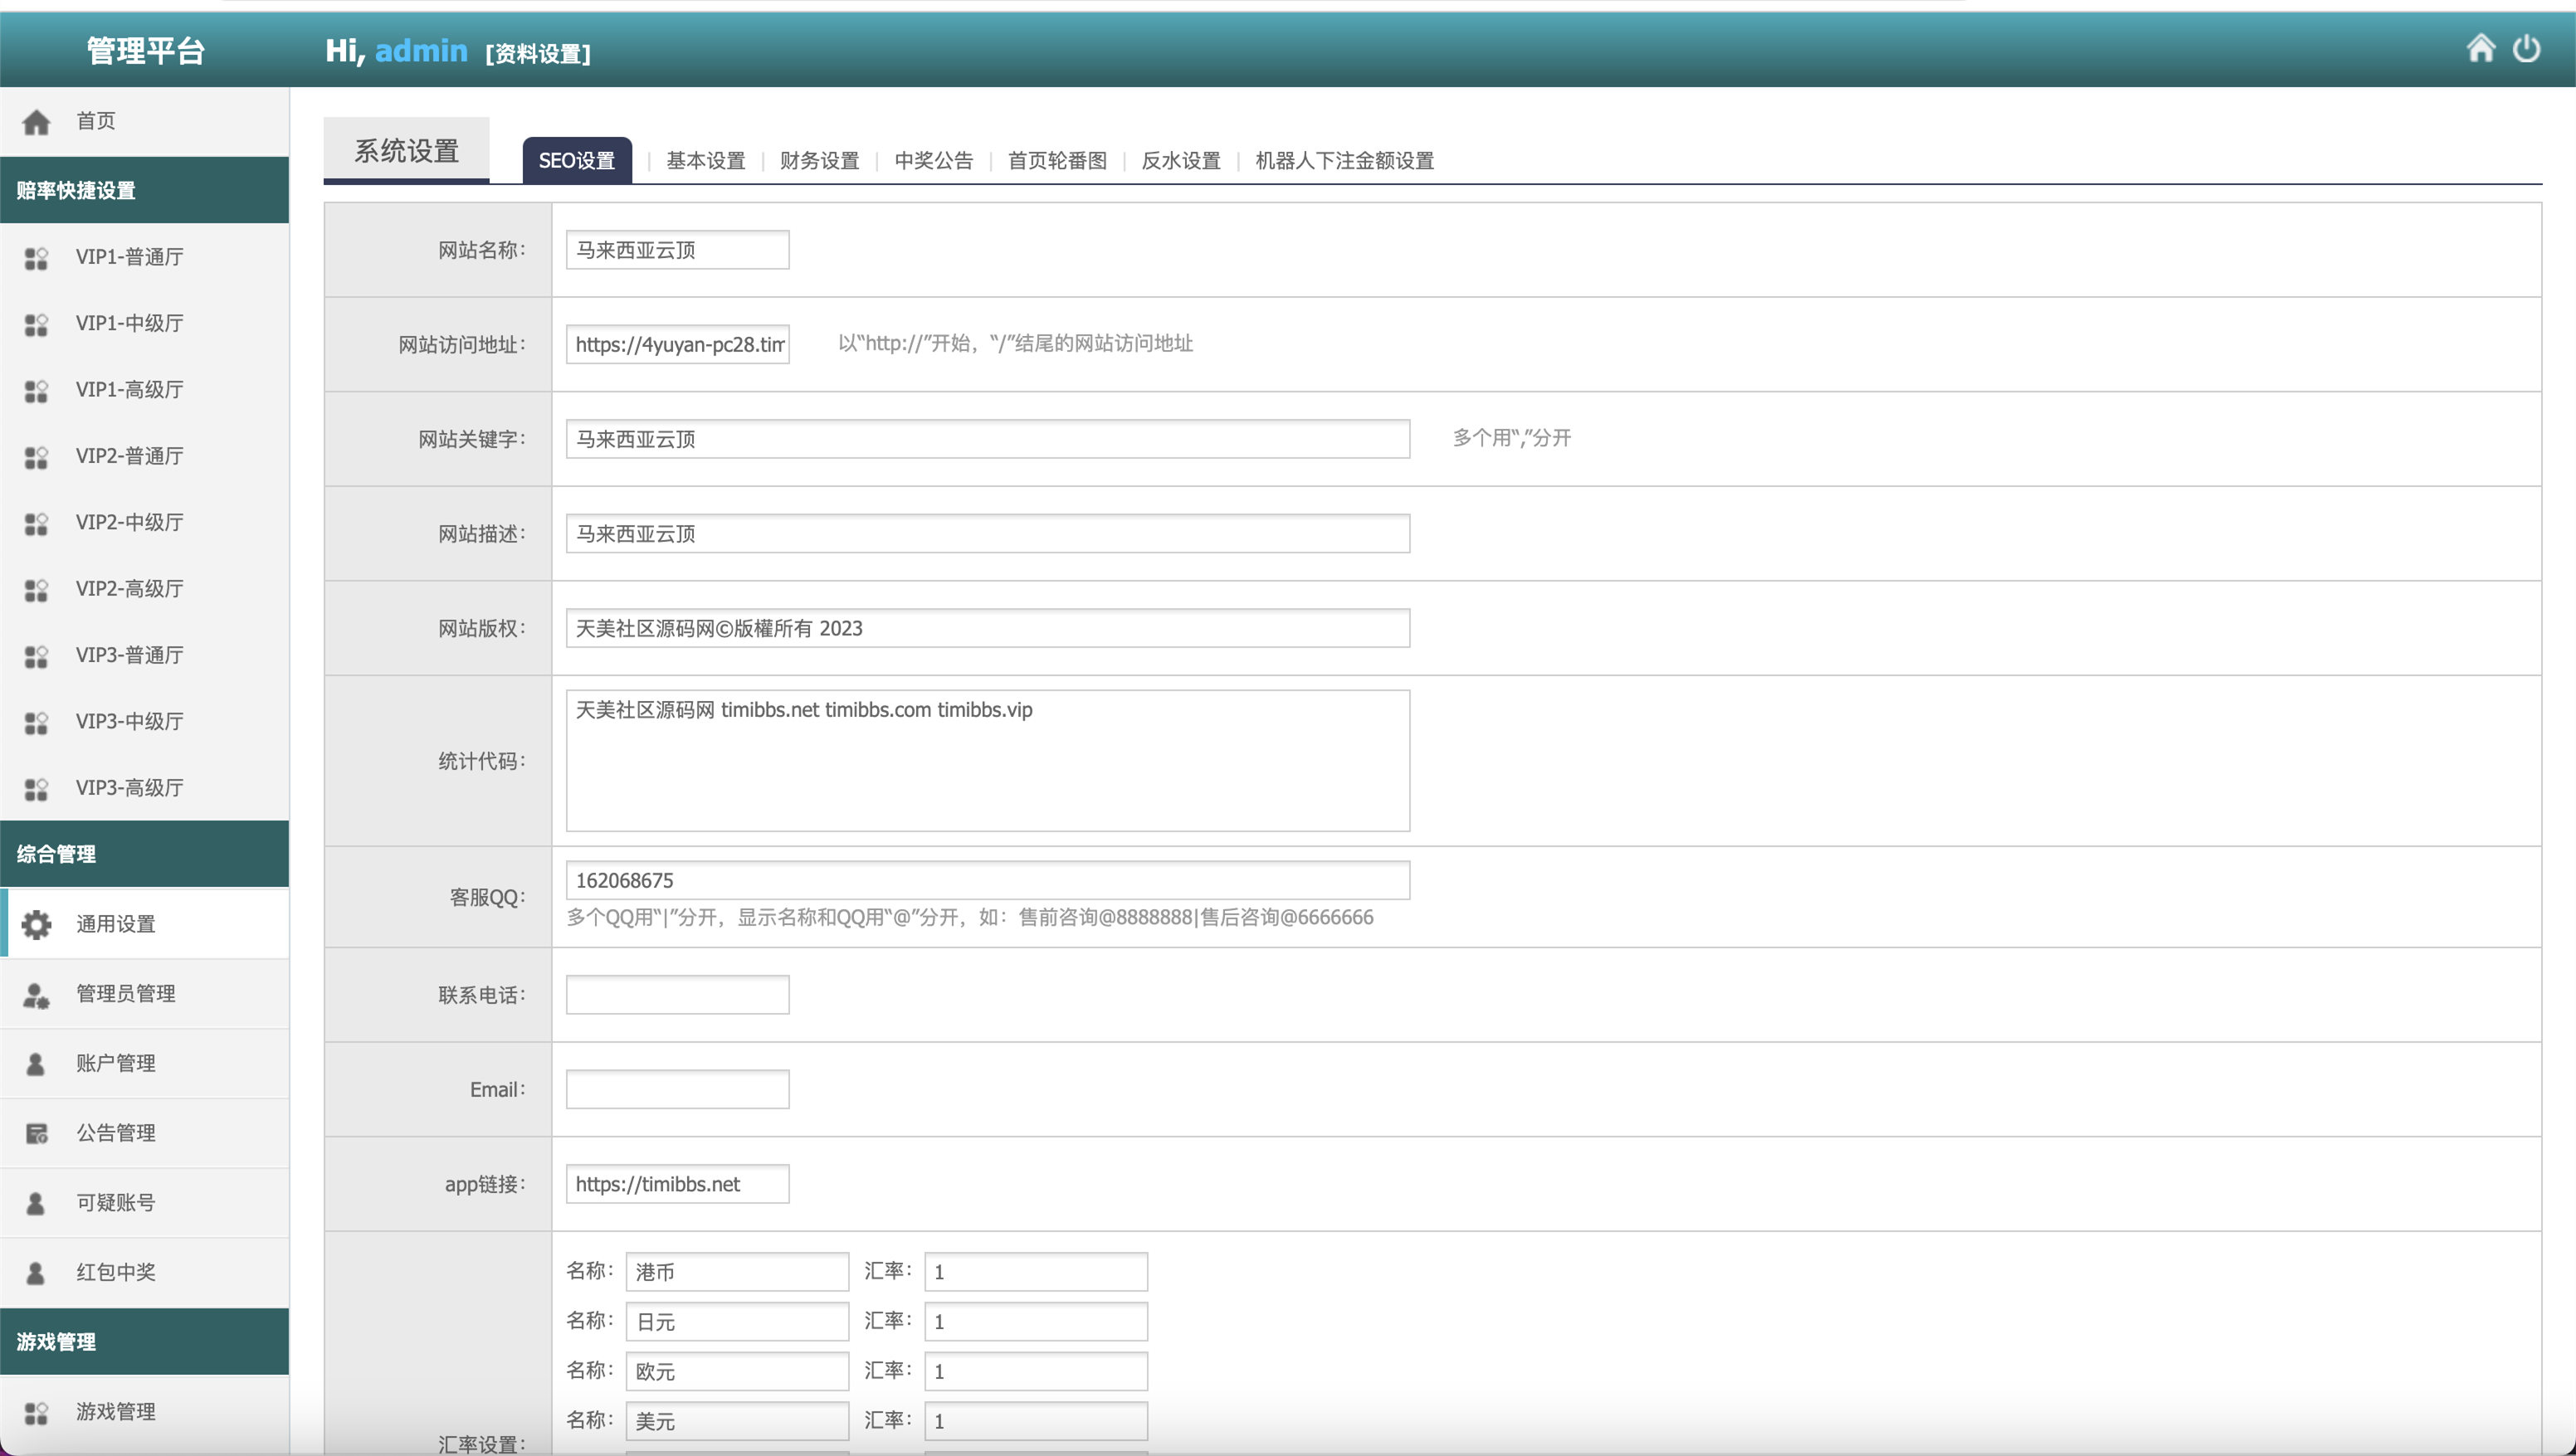The height and width of the screenshot is (1456, 2576).
Task: Click the icon beside 游戏管理 menu item
Action: point(36,1412)
